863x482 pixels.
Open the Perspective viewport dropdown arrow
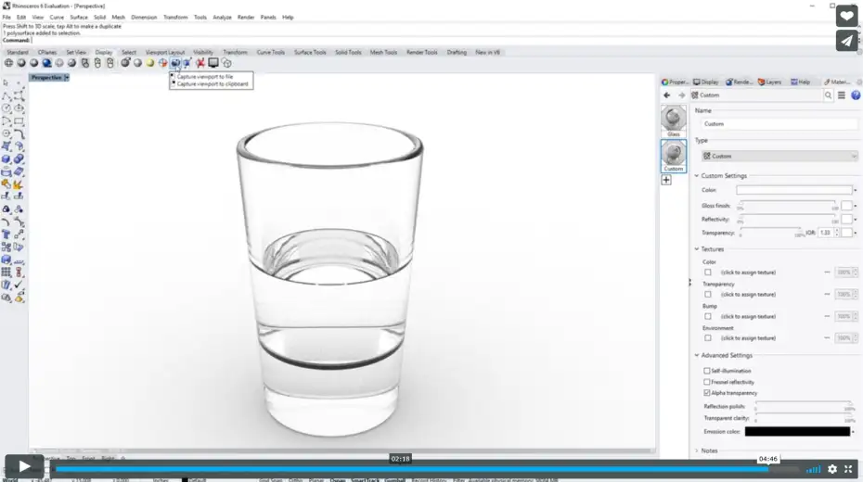tap(67, 78)
